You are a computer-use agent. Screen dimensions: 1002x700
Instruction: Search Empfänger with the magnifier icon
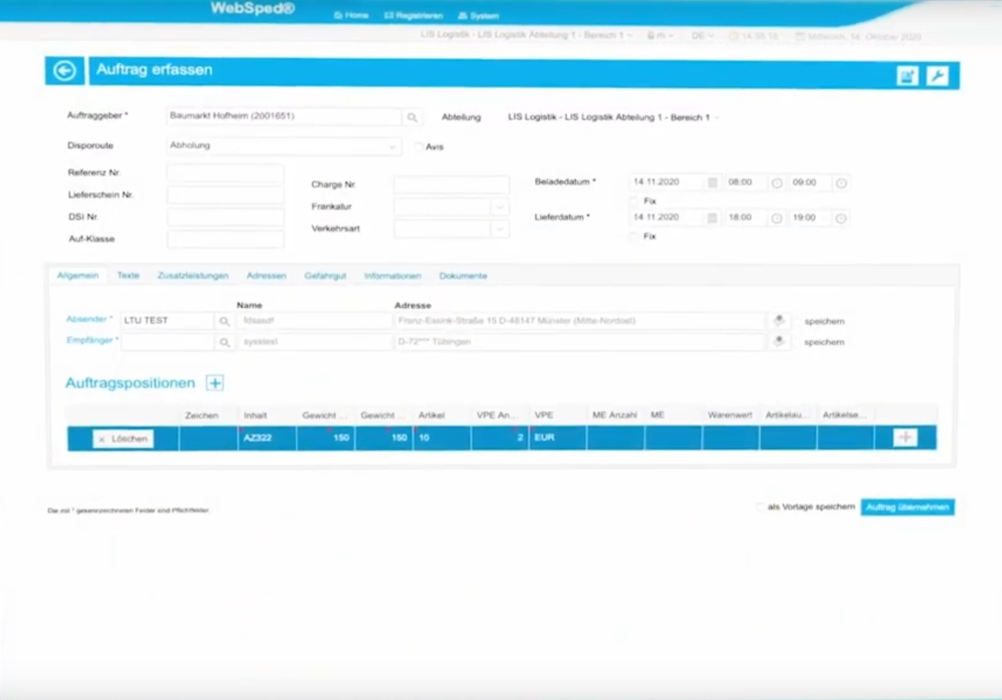click(x=224, y=342)
